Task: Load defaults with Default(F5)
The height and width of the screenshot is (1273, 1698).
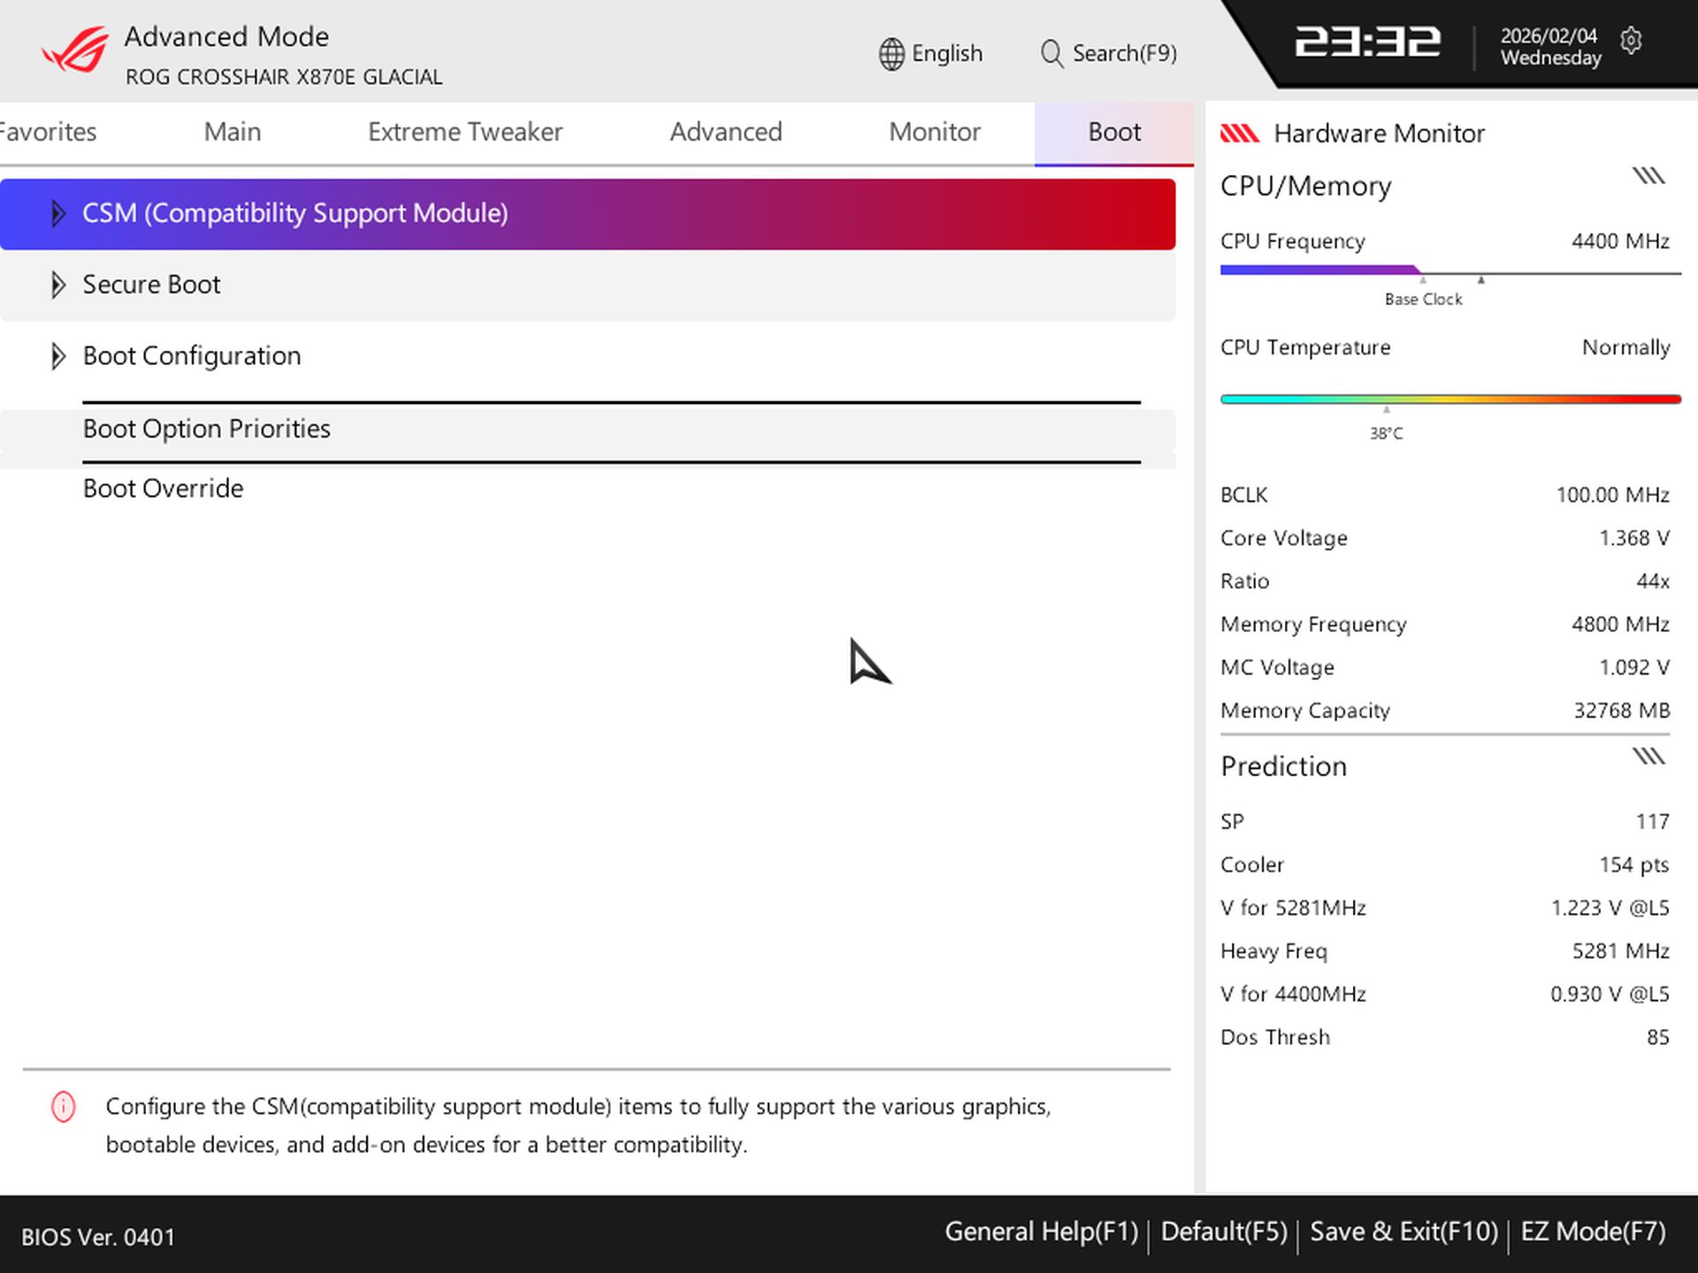Action: tap(1222, 1231)
